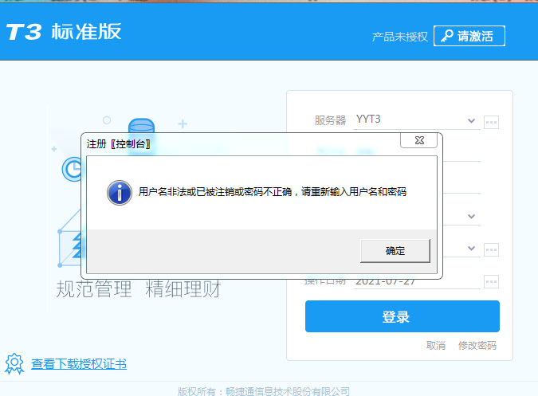538x396 pixels.
Task: Click the certificate badge icon beside 查看下载授权证书
Action: [x=14, y=363]
